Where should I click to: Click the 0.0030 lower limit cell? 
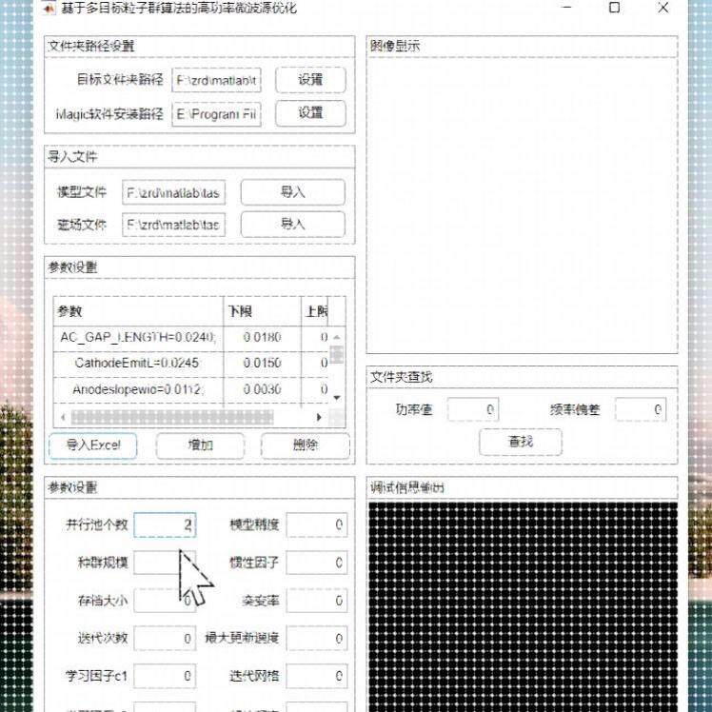pyautogui.click(x=262, y=389)
